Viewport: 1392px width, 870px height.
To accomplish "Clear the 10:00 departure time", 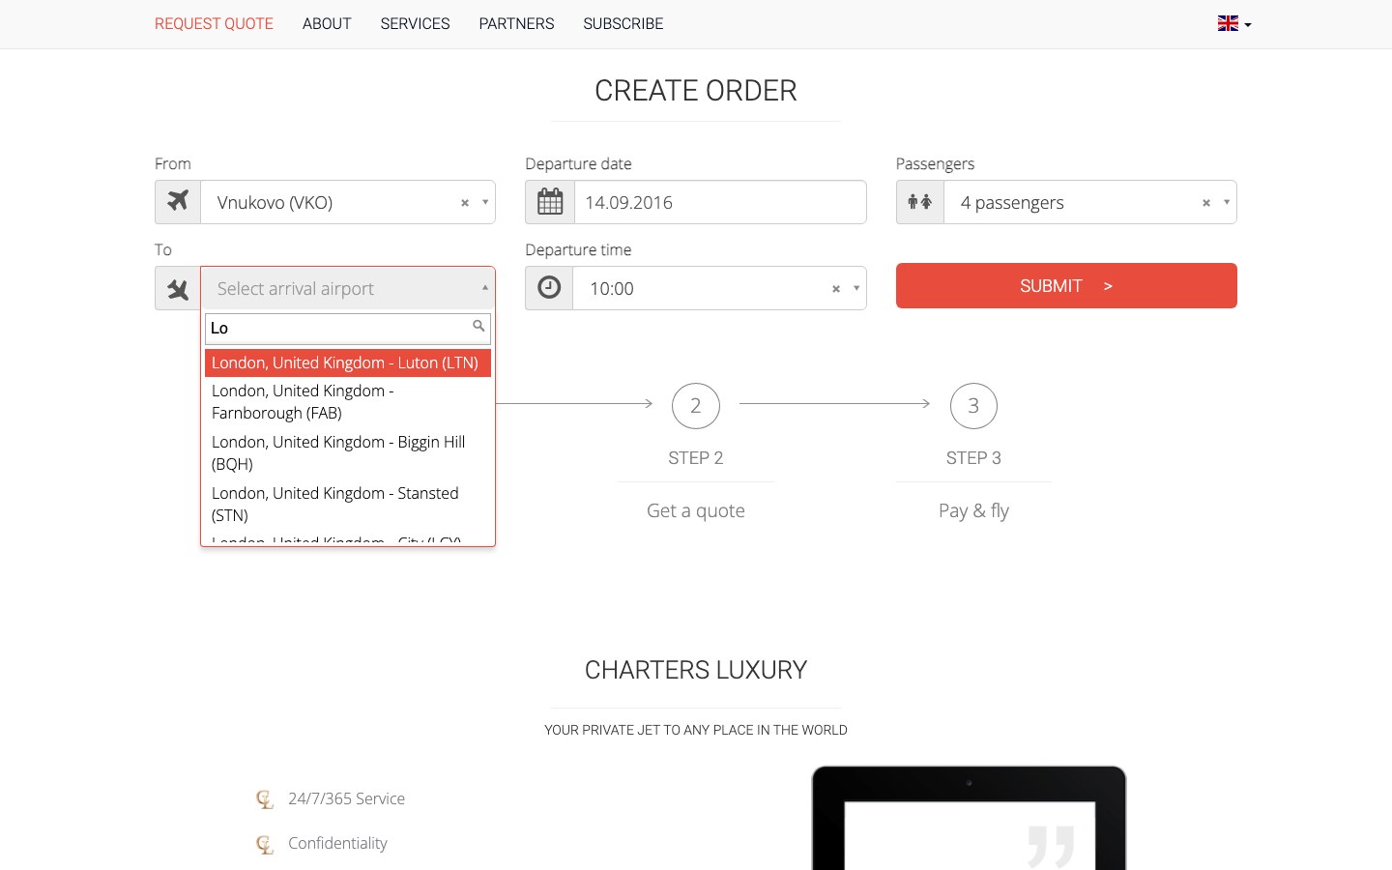I will 836,289.
